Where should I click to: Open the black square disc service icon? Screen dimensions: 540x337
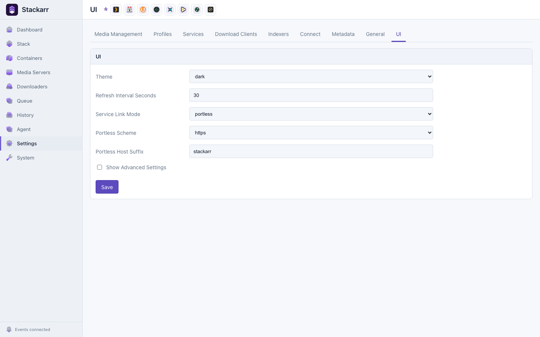click(x=211, y=10)
